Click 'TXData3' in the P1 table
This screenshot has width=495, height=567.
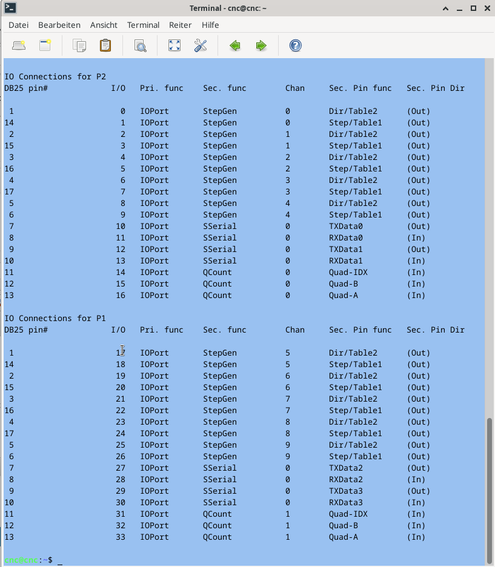(346, 491)
